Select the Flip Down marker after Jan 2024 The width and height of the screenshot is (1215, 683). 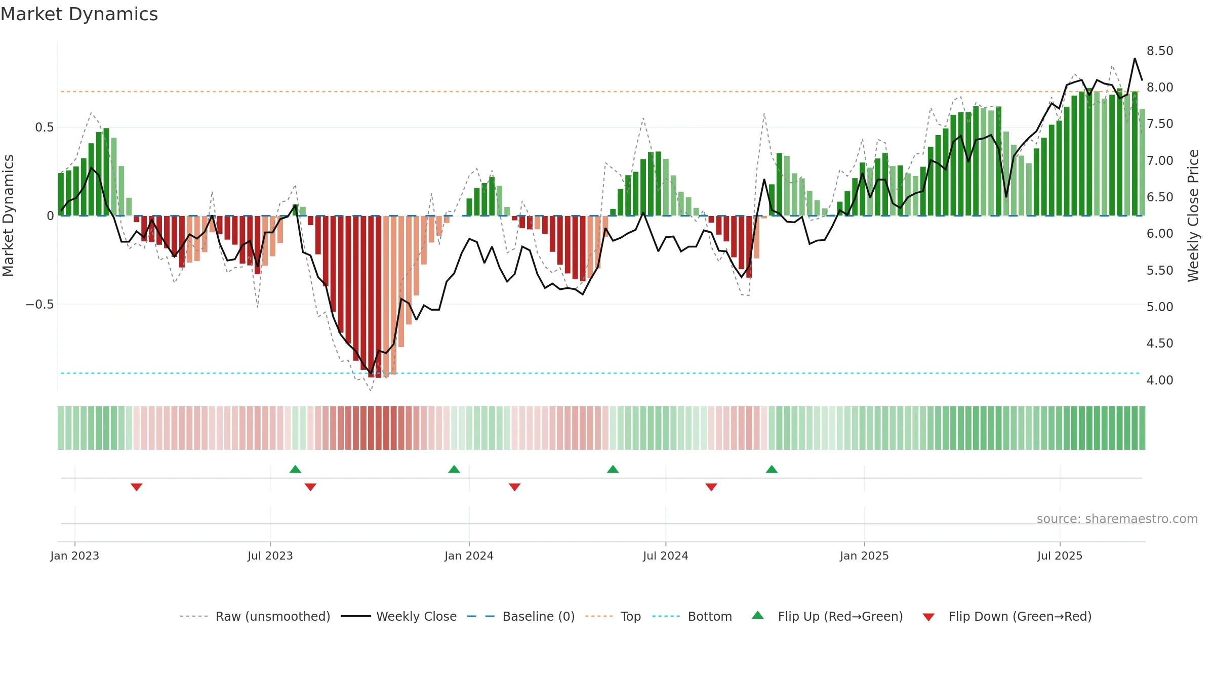[x=514, y=487]
